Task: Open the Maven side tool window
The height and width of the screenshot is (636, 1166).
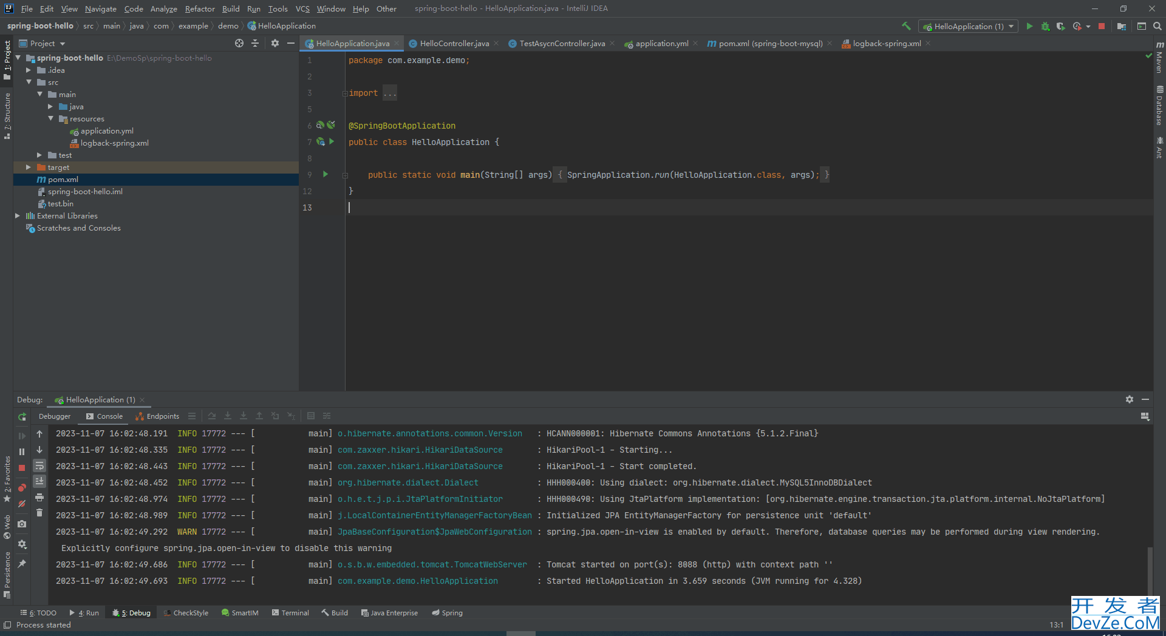Action: 1159,58
